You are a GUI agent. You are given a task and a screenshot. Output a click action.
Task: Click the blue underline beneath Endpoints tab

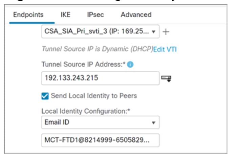tap(27, 23)
